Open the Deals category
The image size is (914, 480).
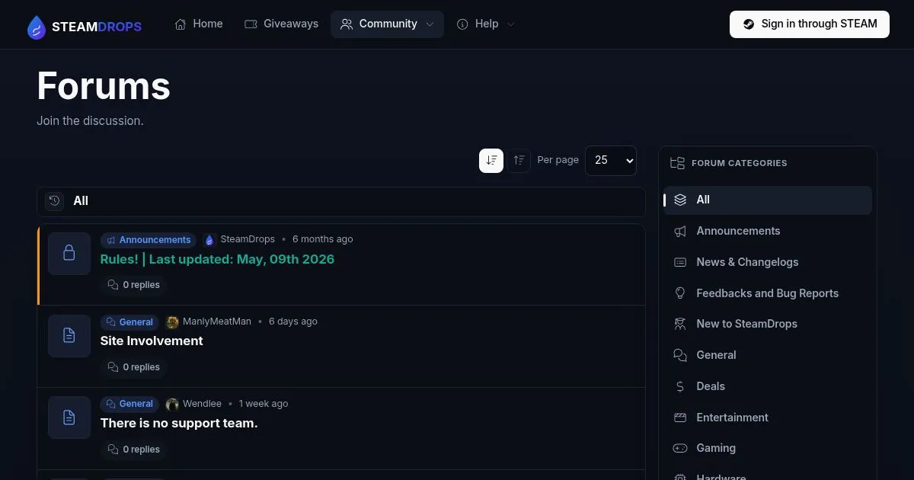768,386
